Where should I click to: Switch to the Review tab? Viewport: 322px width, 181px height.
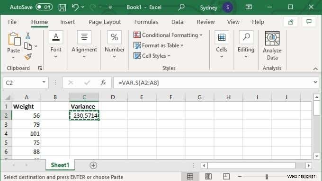pos(206,22)
